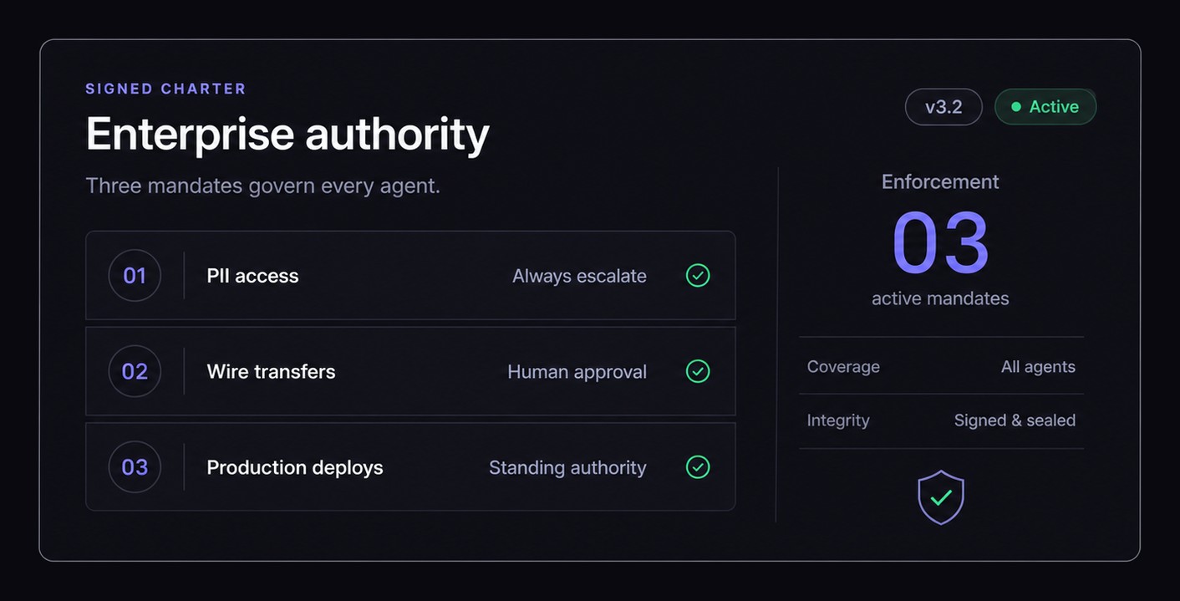
Task: Toggle the PII access checkmark
Action: 698,275
